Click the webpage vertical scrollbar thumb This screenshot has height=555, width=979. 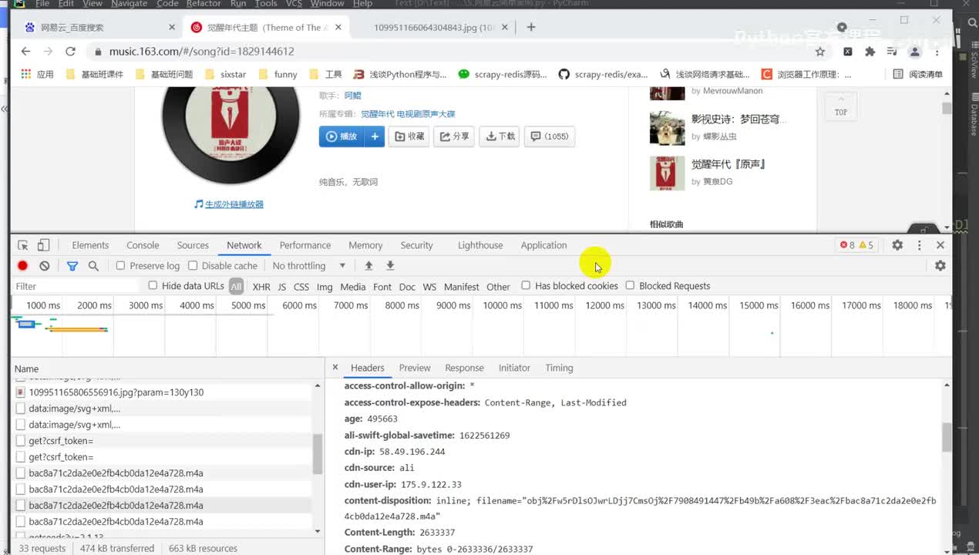click(947, 109)
